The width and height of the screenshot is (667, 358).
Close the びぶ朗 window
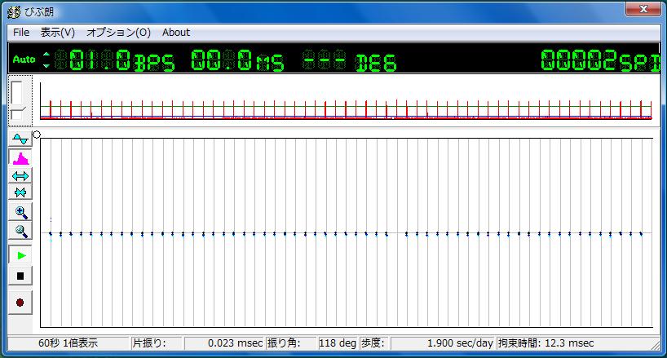click(643, 9)
